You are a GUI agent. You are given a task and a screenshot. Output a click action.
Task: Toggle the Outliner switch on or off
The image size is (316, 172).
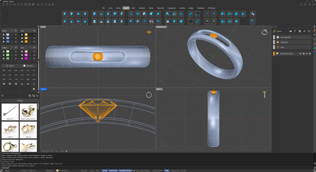[290, 31]
